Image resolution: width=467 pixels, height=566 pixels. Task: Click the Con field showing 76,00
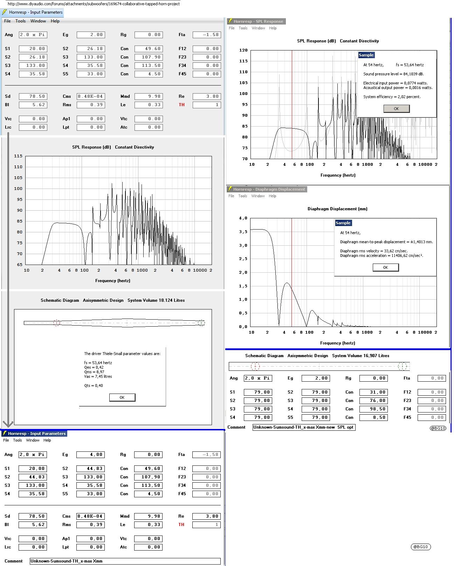[373, 401]
